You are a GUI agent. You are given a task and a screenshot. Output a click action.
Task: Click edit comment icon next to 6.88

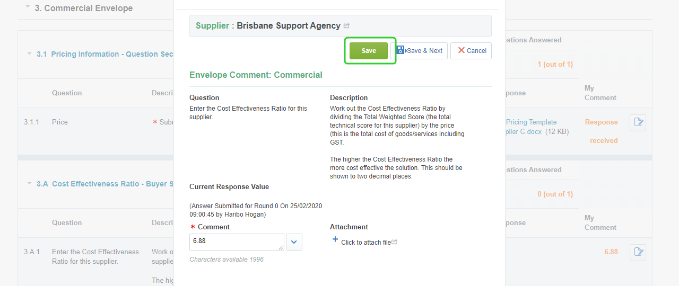pyautogui.click(x=637, y=252)
